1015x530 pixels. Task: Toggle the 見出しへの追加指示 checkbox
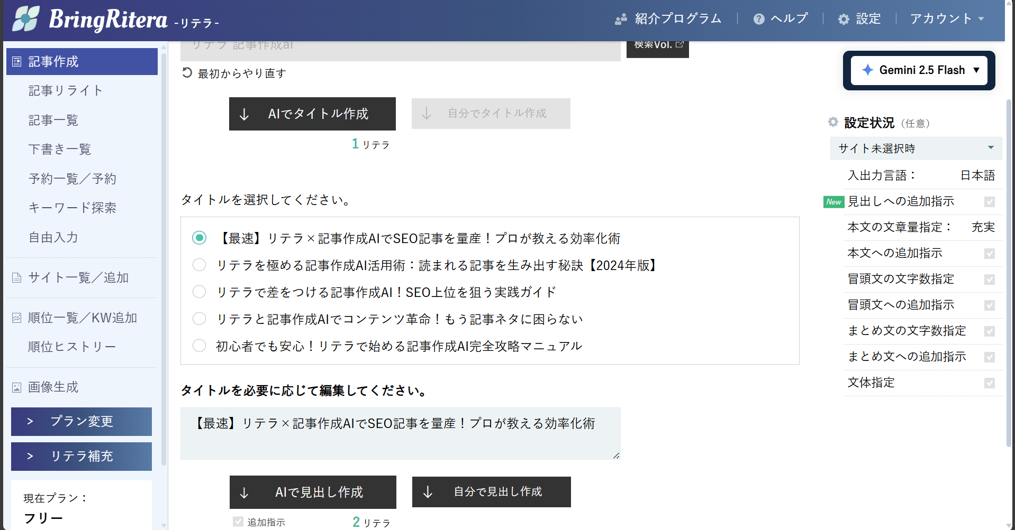point(989,202)
